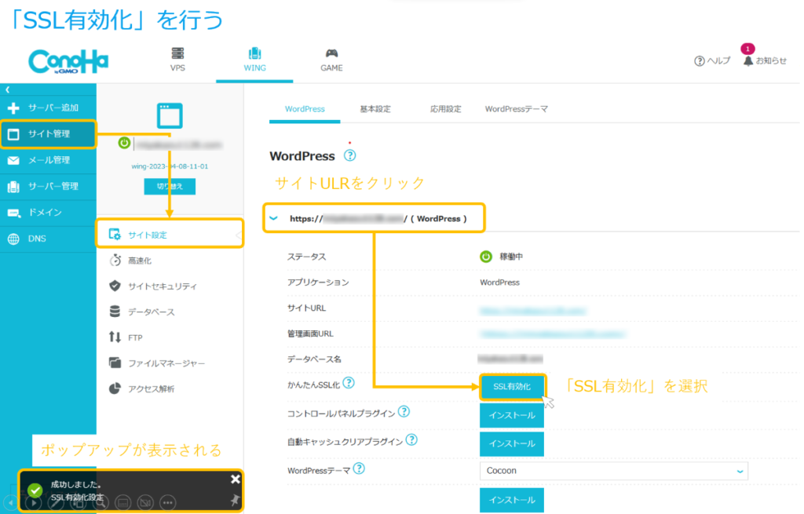Click the folder icon for ファイルマネージャー
Viewport: 804px width, 514px height.
(115, 363)
